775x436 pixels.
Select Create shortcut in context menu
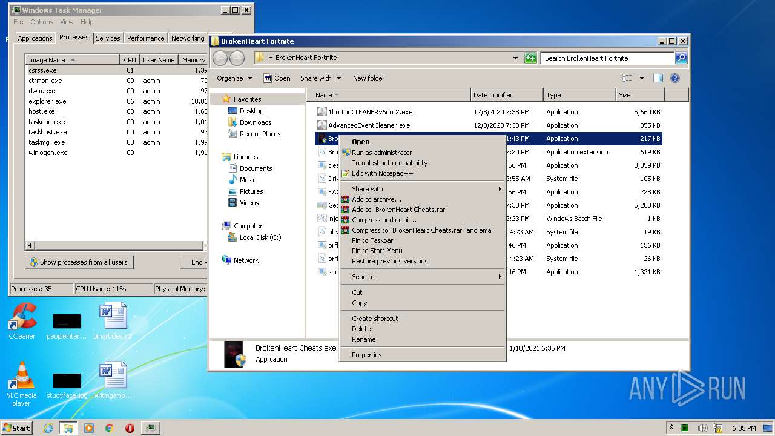point(423,319)
